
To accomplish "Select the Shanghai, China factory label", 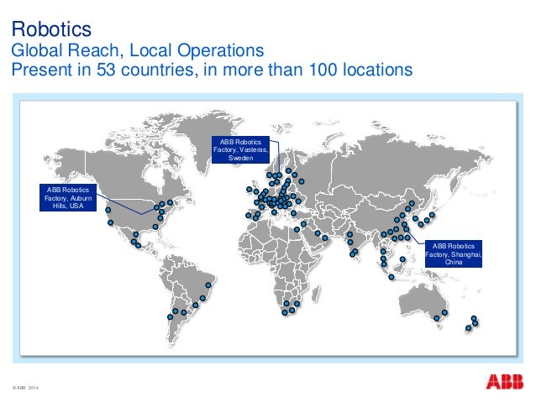I will [454, 253].
